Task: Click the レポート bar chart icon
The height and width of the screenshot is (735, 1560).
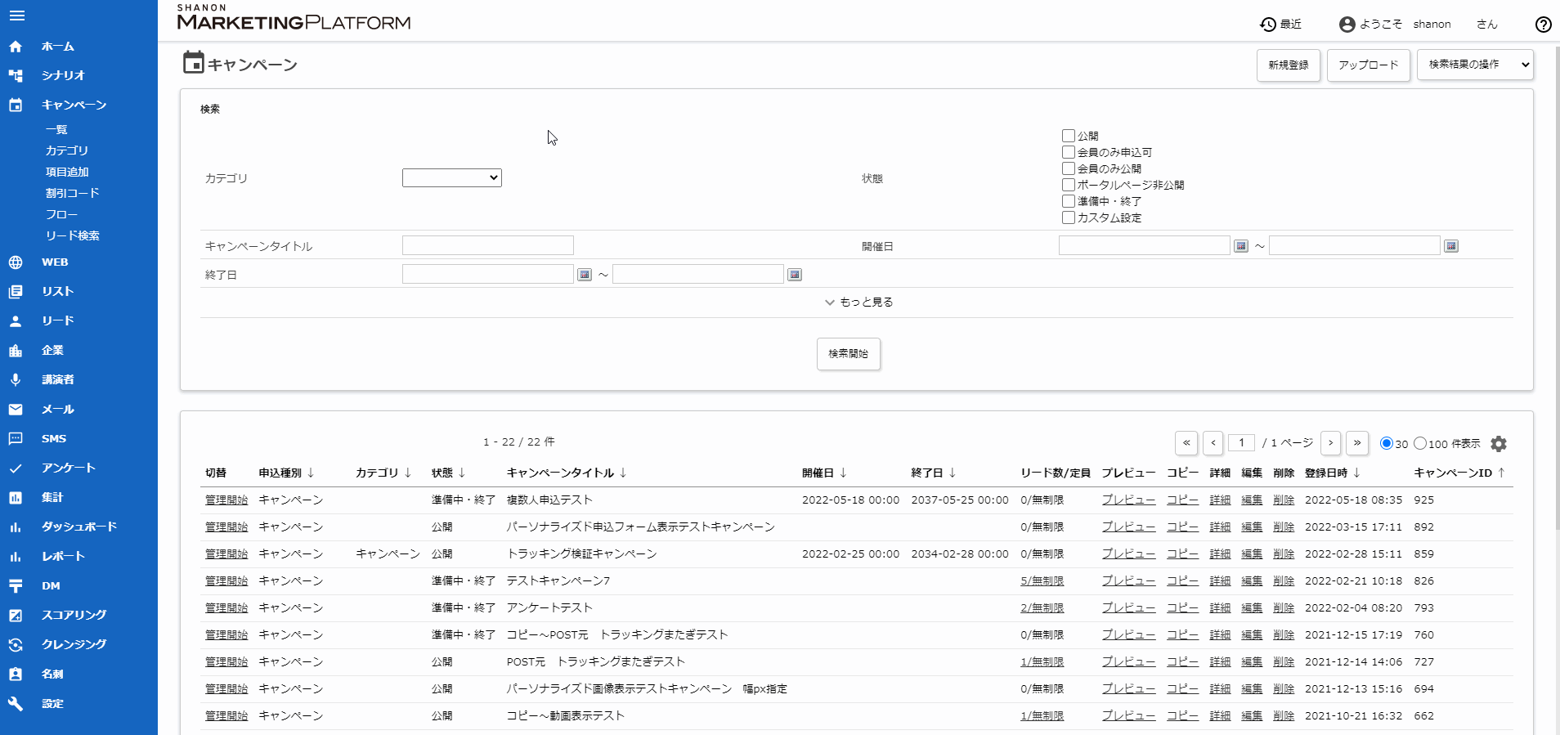Action: 16,557
